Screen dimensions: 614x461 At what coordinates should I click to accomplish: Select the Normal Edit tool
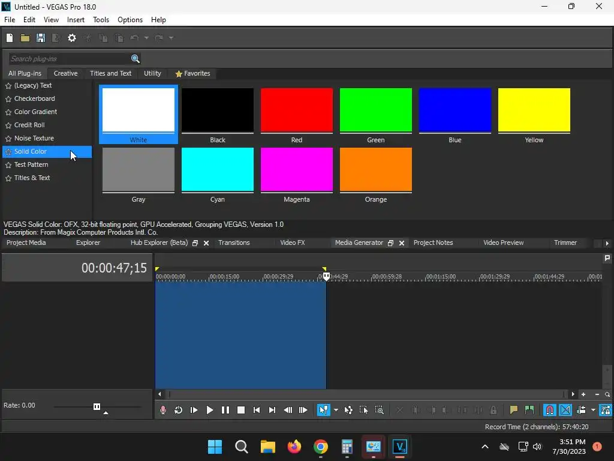(323, 410)
